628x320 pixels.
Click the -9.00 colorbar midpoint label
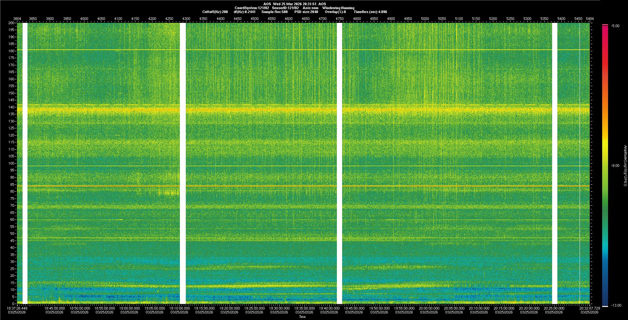tap(615, 166)
